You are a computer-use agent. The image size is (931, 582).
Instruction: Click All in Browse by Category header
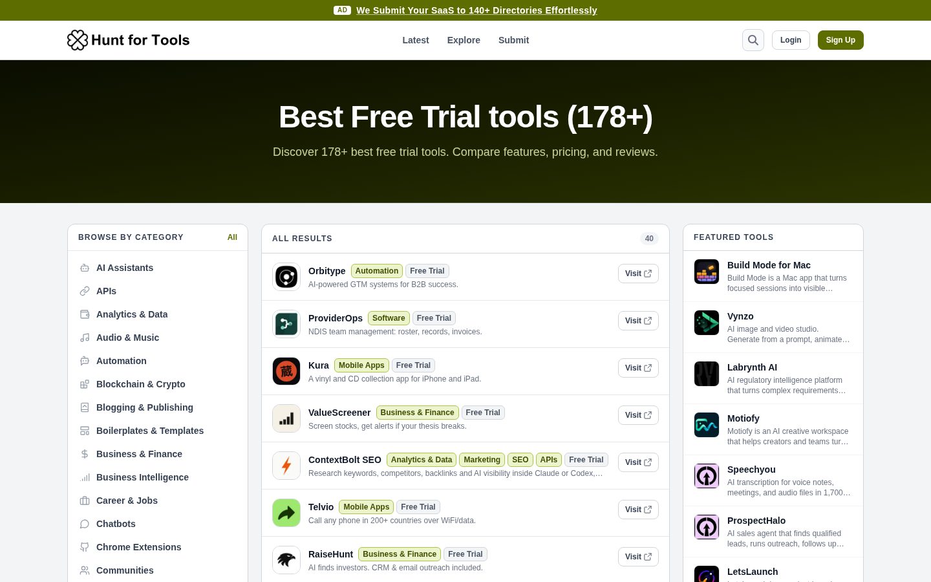232,237
